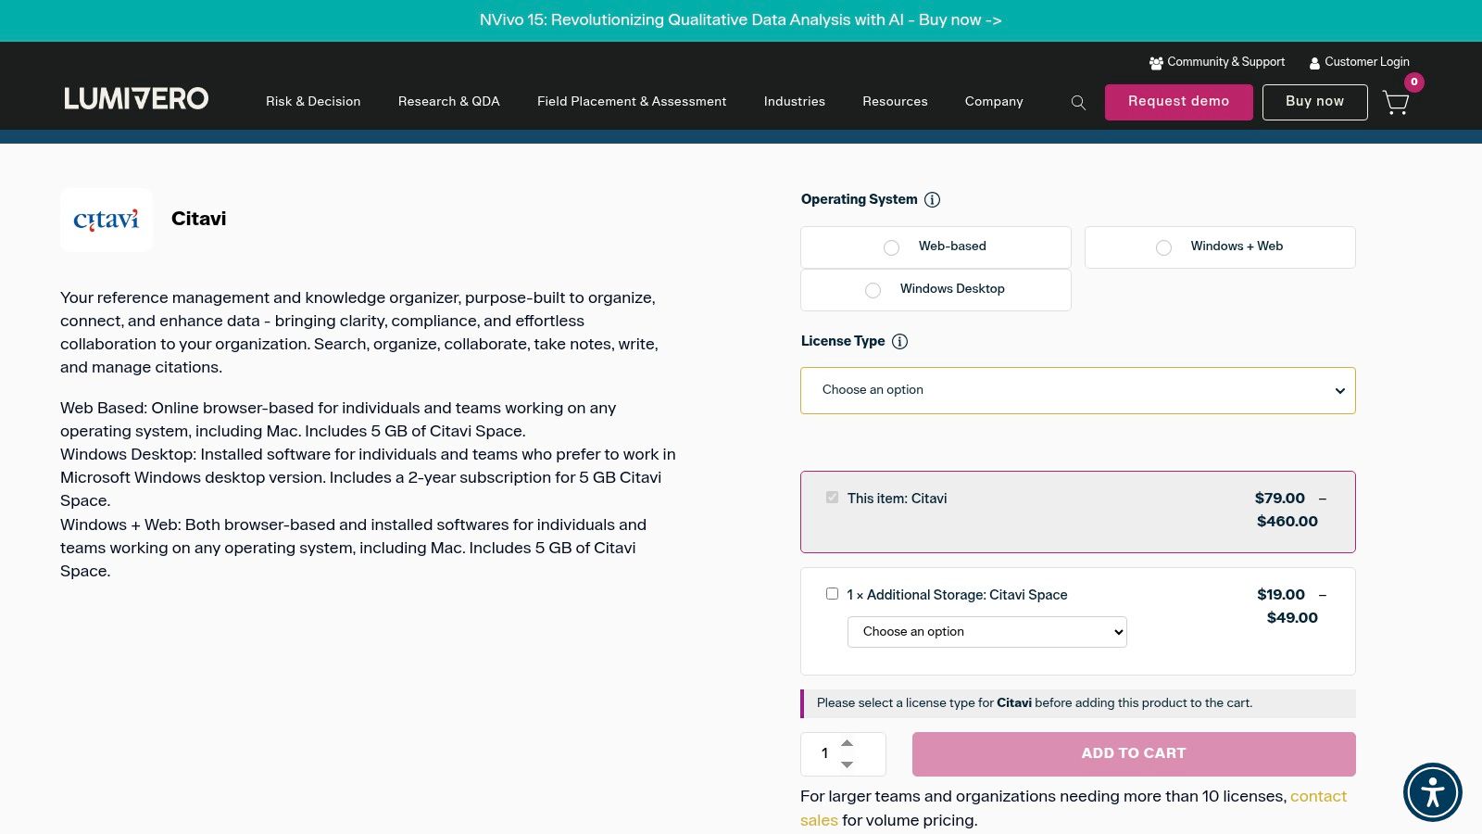
Task: Open the accessibility options widget
Action: 1432,792
